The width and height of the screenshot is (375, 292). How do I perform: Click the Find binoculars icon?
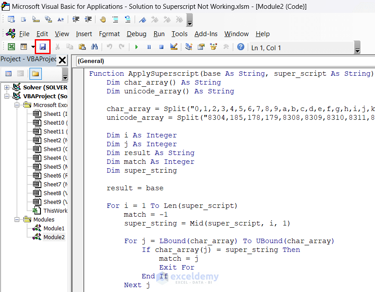point(95,47)
